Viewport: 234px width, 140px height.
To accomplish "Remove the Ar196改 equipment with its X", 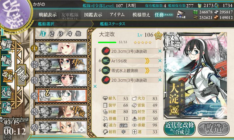I will click(x=160, y=61).
